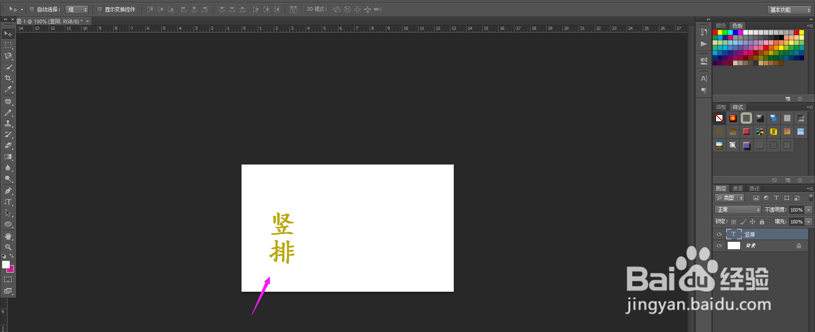Select the Hand tool
The width and height of the screenshot is (815, 332).
point(8,236)
